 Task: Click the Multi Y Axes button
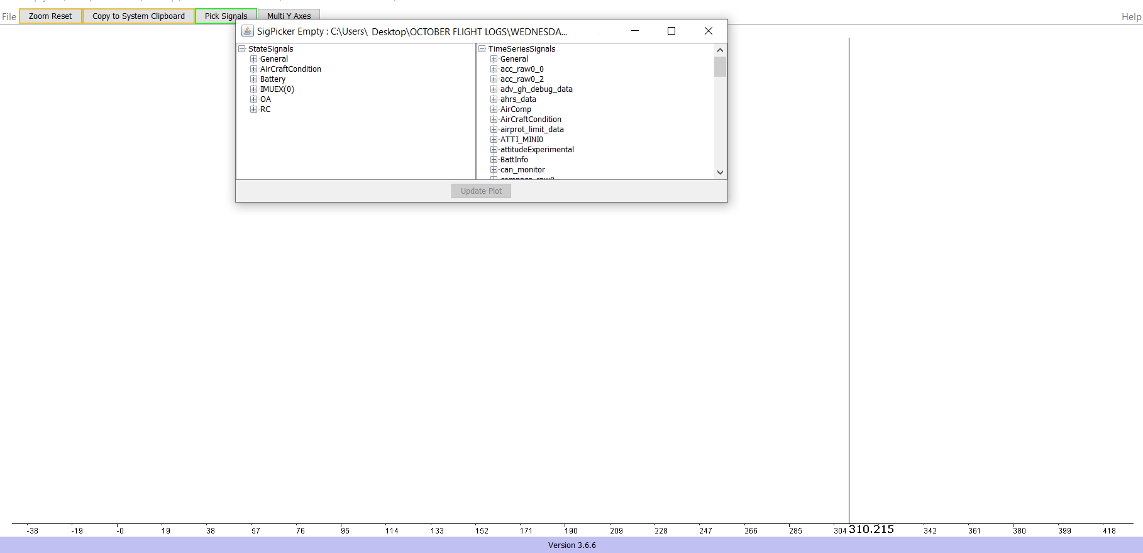289,16
